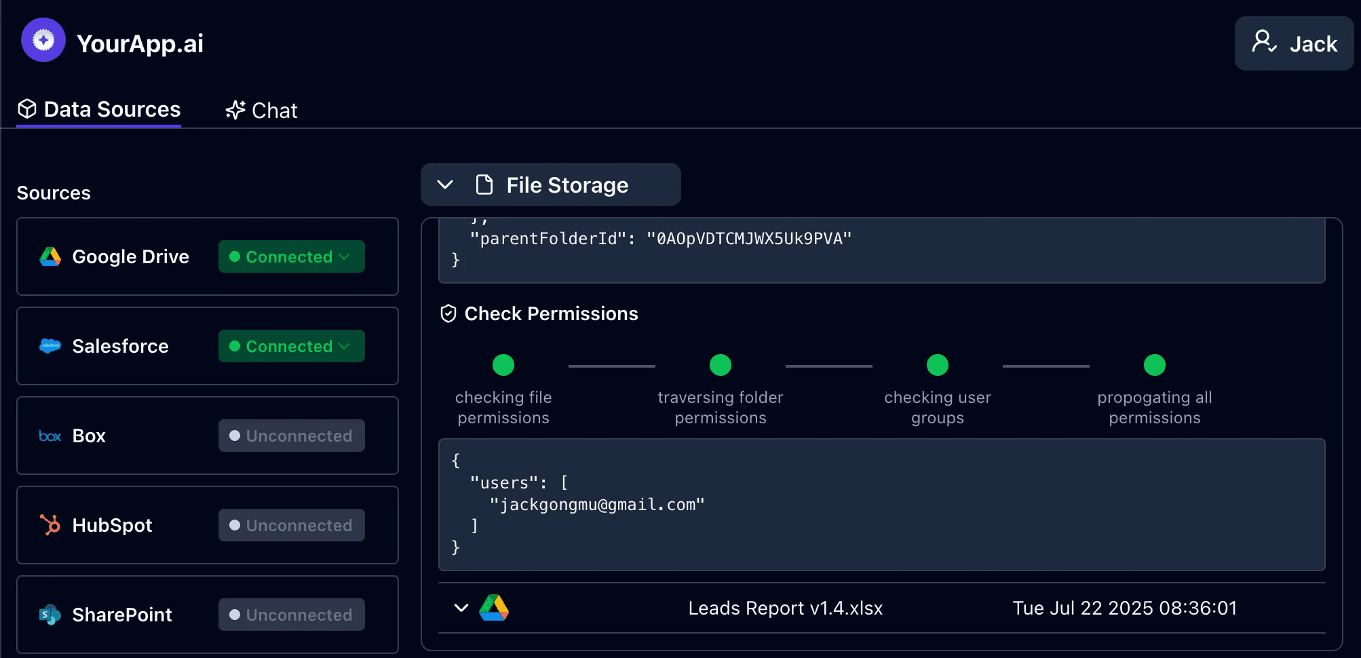Open Salesforce Connected dropdown

coord(291,346)
